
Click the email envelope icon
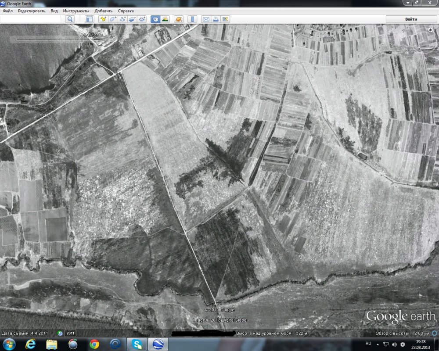point(205,19)
